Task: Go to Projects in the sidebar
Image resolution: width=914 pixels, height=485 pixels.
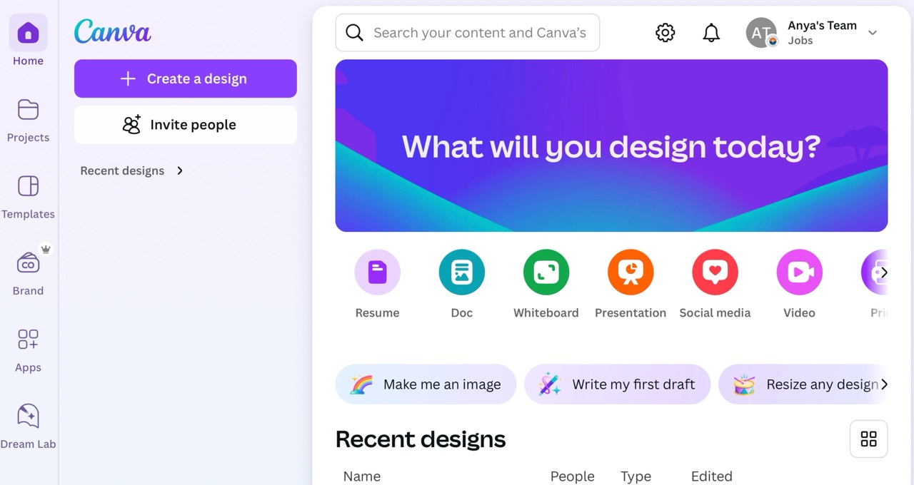Action: click(28, 120)
